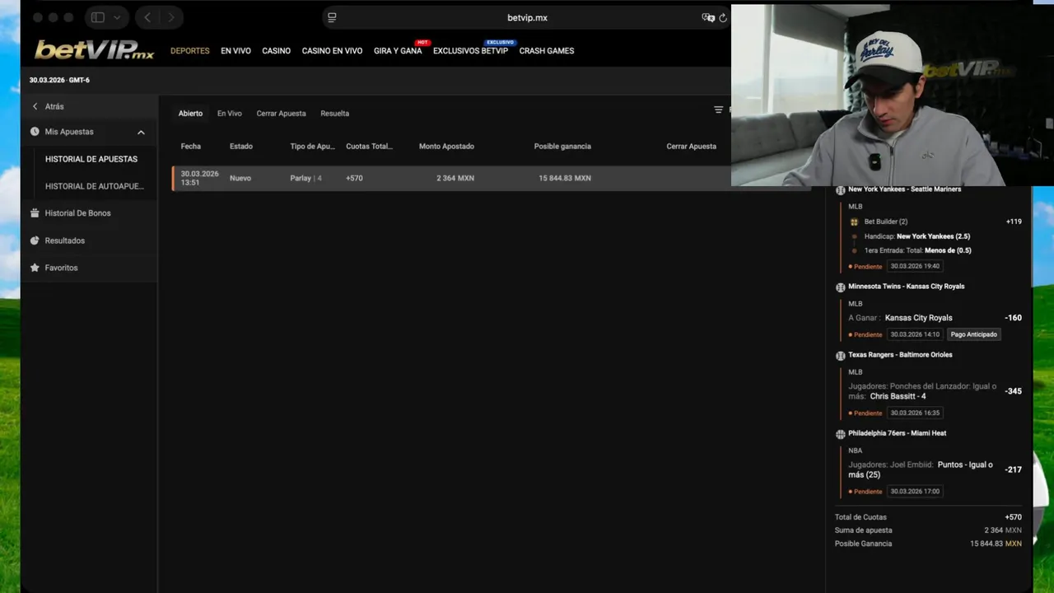
Task: Click Minnesota Twins - Kansas City Royals title
Action: [907, 287]
